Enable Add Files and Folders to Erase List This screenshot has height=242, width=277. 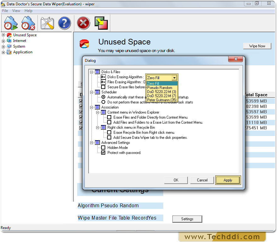coord(109,122)
